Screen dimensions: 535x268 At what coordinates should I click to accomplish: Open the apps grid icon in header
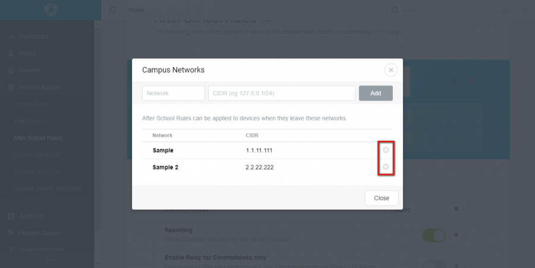[504, 10]
